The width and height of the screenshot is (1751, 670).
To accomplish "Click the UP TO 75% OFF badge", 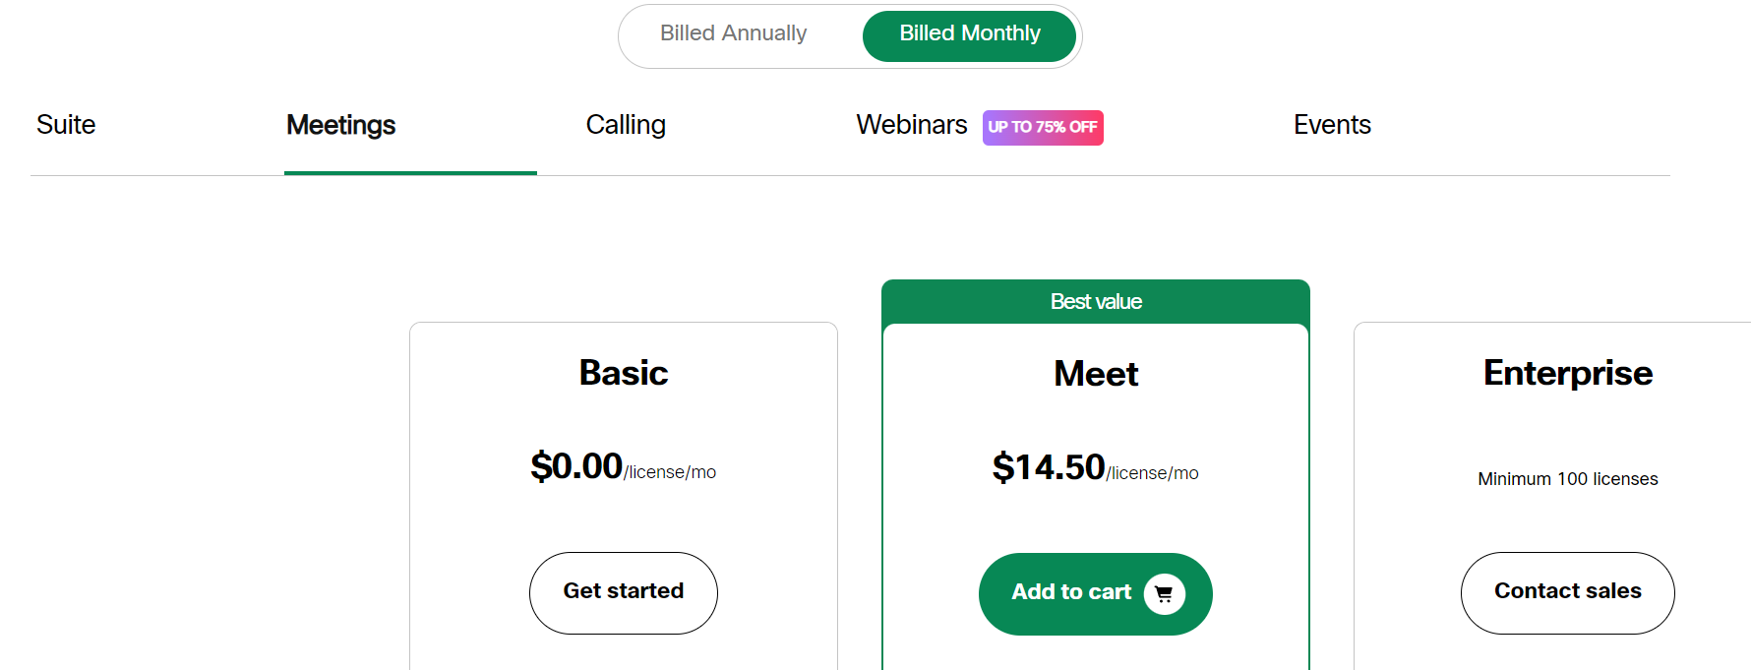I will (x=1043, y=127).
